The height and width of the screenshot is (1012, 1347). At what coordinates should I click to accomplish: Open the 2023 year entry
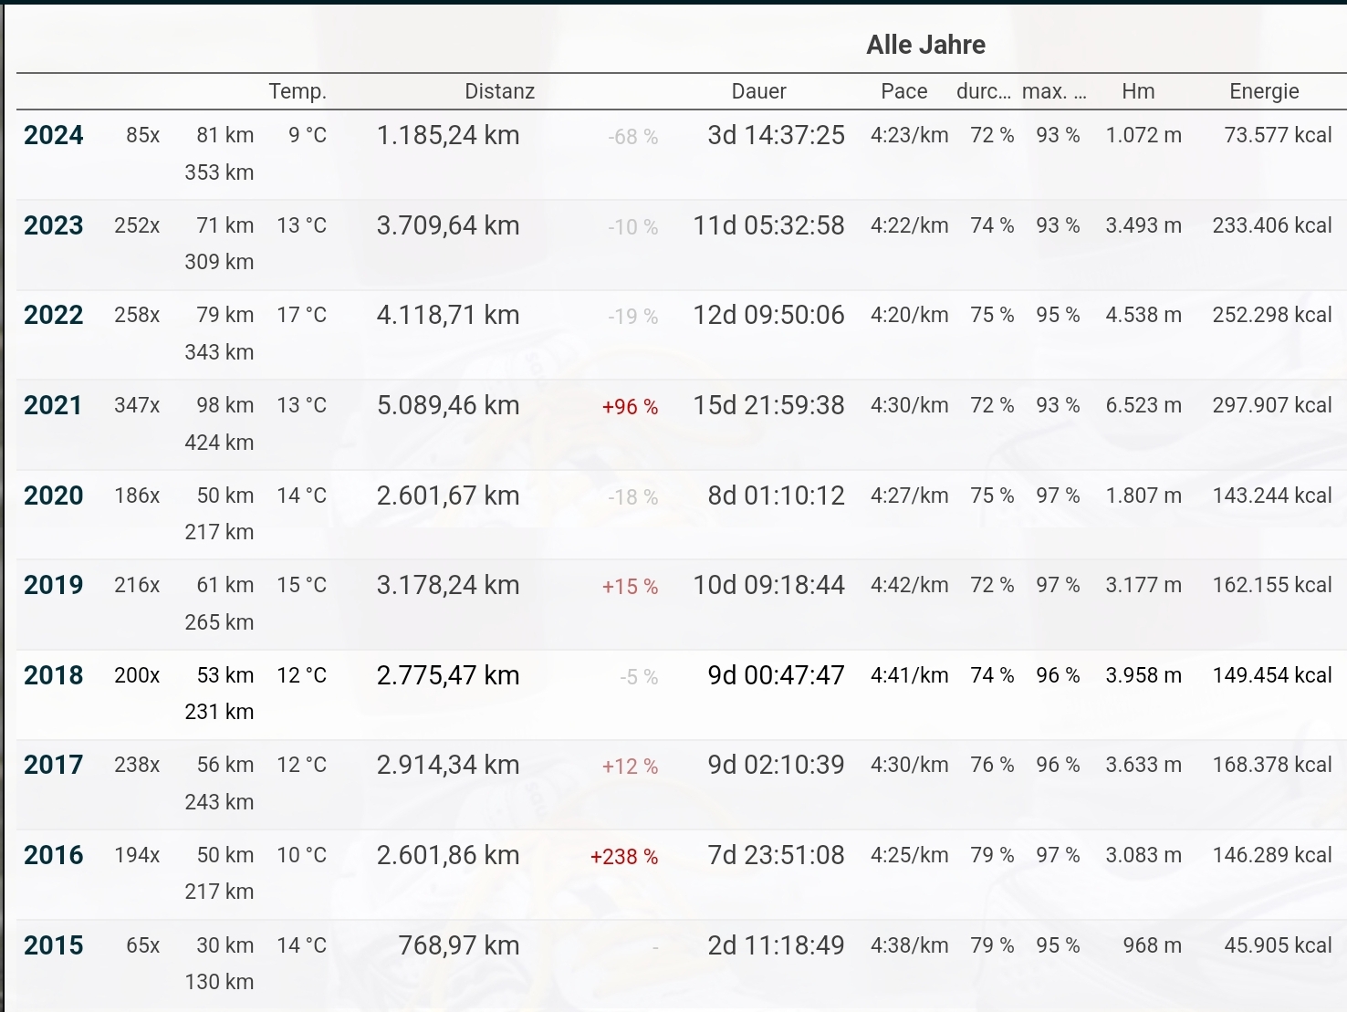(x=54, y=225)
